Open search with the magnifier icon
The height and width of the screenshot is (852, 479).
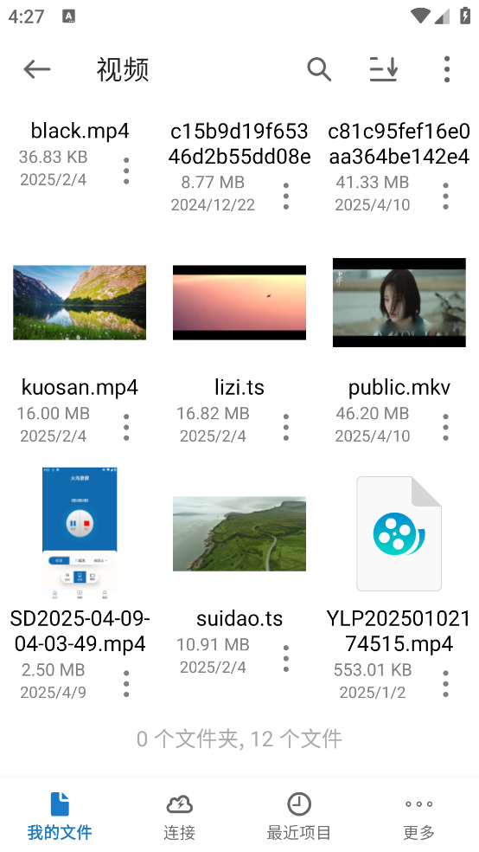click(x=319, y=69)
